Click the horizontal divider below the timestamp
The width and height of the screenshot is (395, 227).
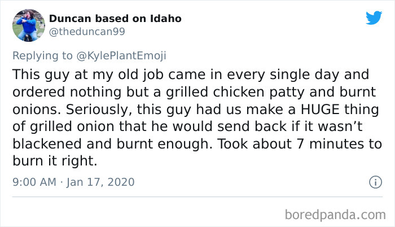point(197,197)
